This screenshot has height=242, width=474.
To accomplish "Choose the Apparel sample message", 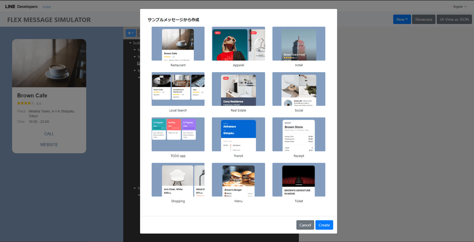I will 238,44.
